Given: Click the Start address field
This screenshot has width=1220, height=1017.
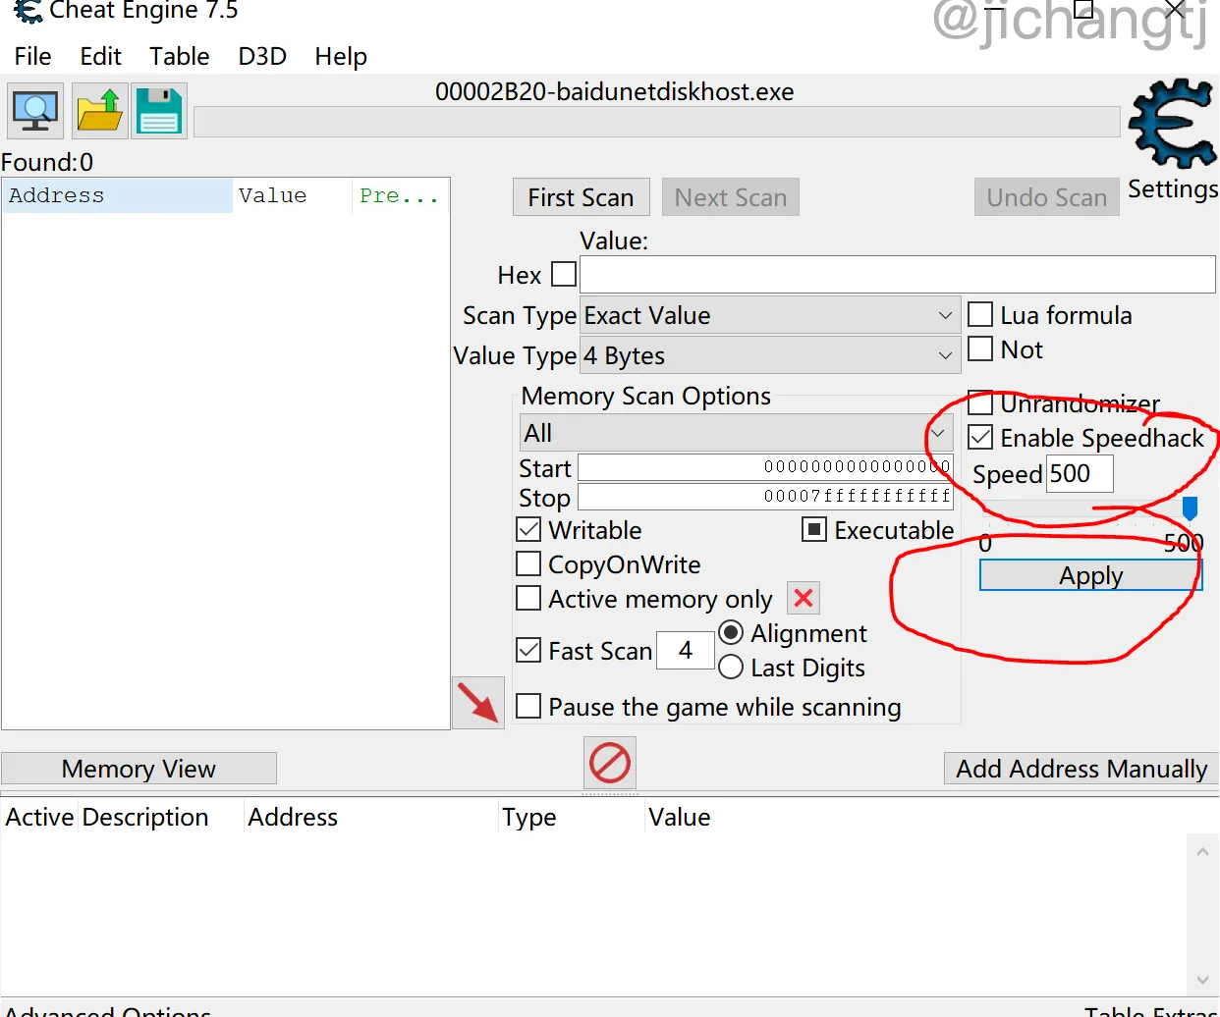Looking at the screenshot, I should [765, 466].
